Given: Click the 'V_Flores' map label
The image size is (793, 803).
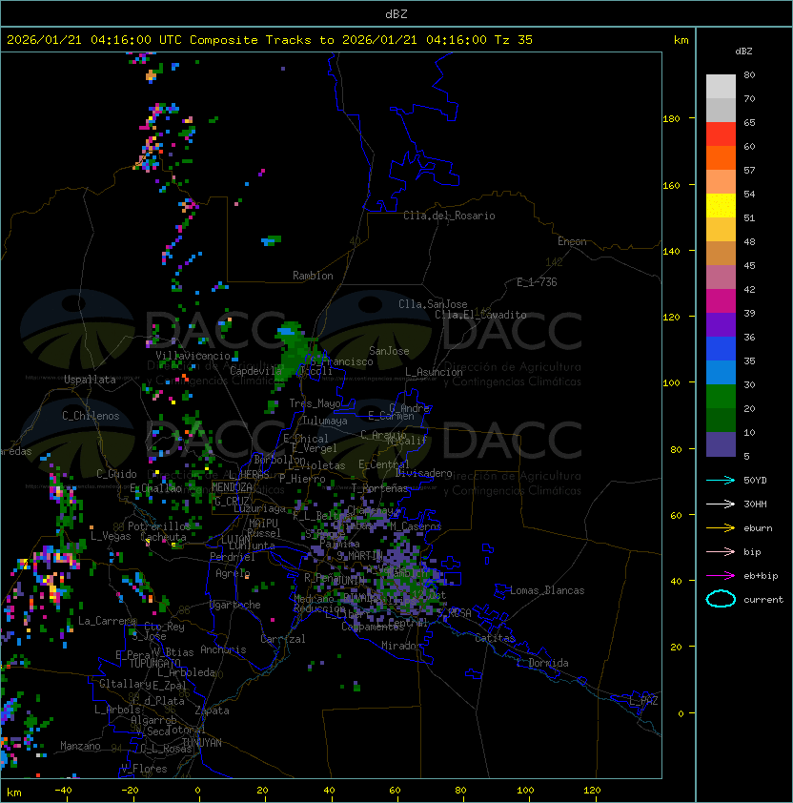Looking at the screenshot, I should point(144,770).
